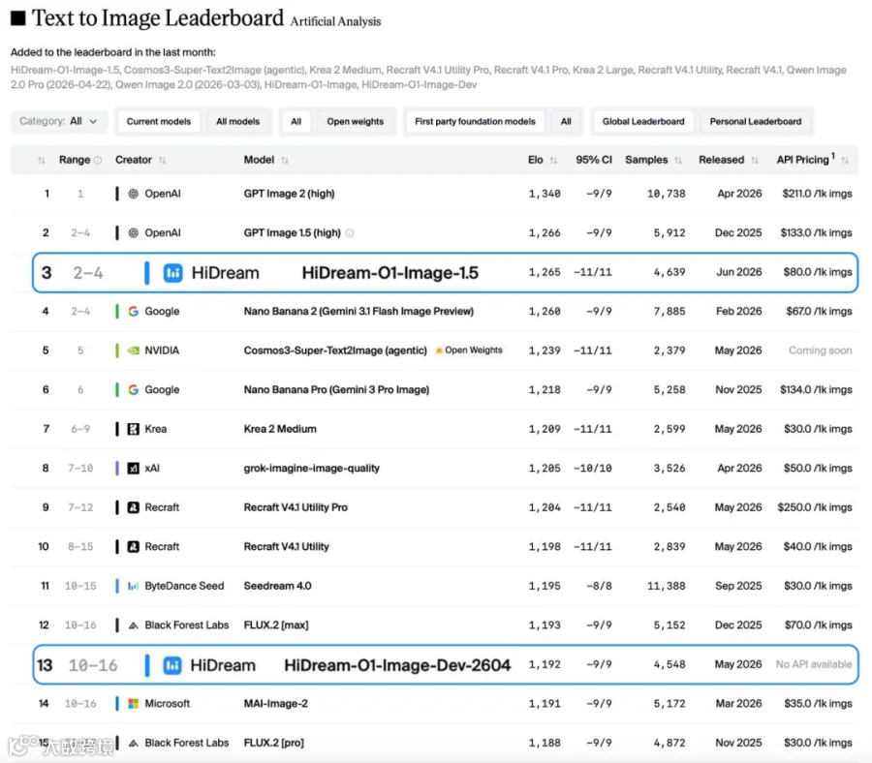Select the All filter beside Open weights

(296, 121)
